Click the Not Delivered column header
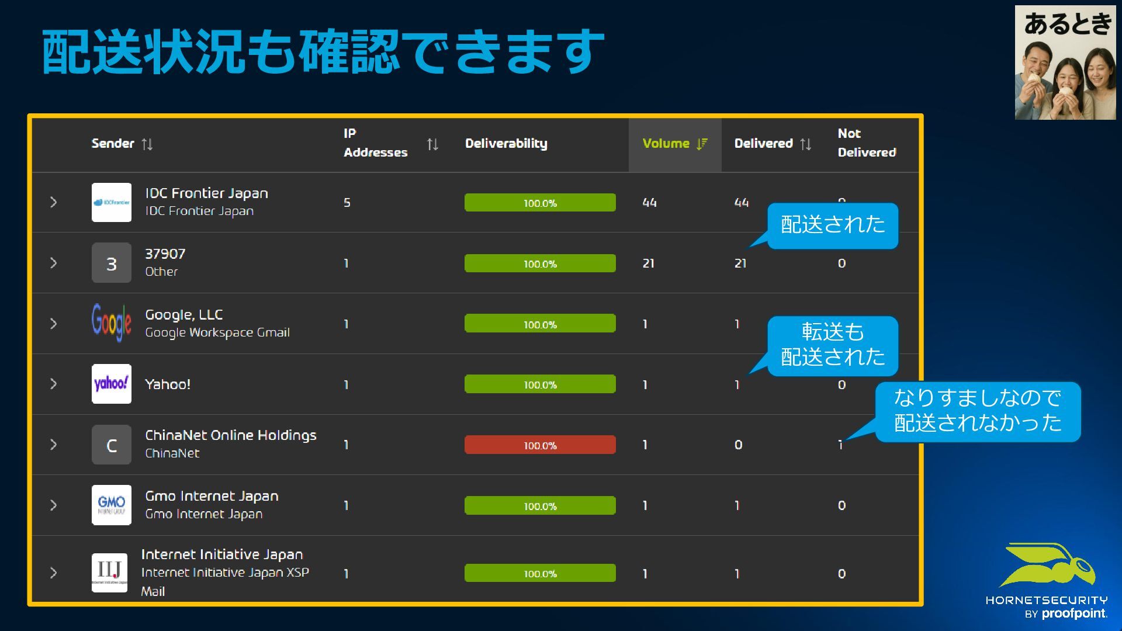Viewport: 1122px width, 631px height. point(866,143)
